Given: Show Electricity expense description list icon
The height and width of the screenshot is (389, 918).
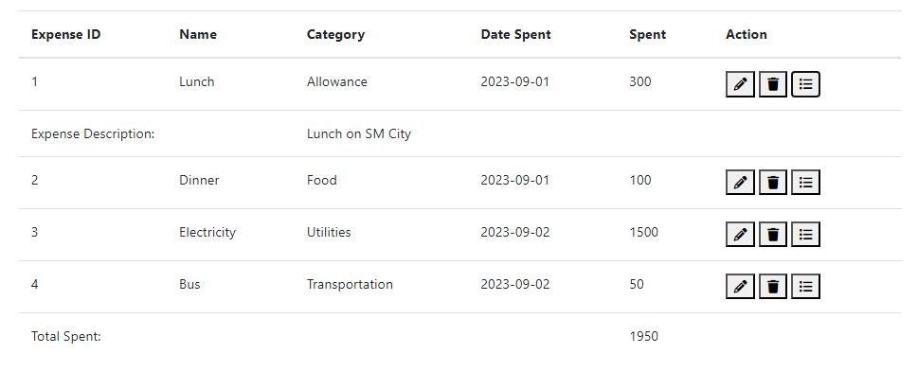Looking at the screenshot, I should pos(805,235).
